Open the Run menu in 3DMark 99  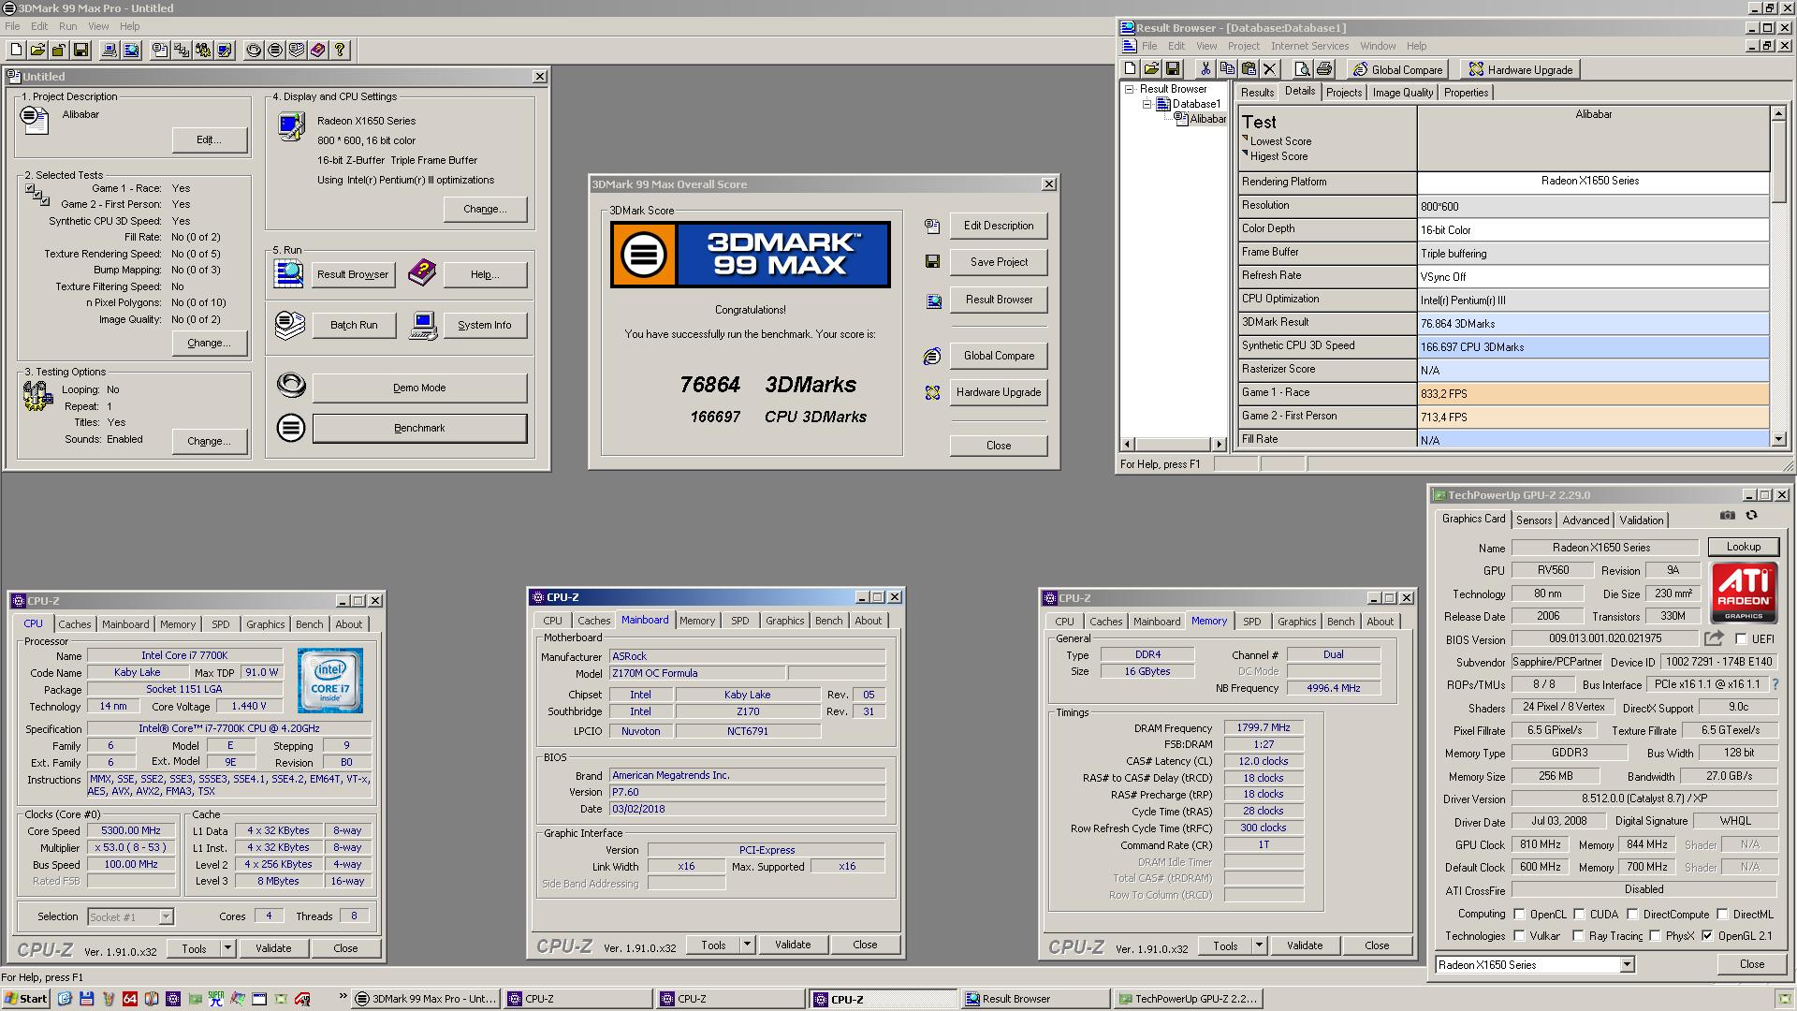(x=68, y=26)
